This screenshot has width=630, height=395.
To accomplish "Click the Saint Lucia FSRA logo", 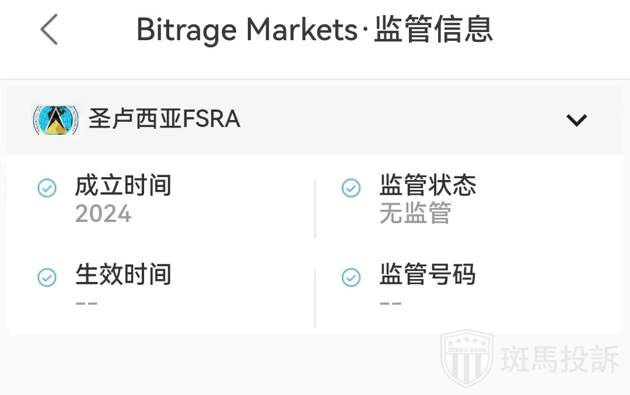I will click(x=56, y=120).
